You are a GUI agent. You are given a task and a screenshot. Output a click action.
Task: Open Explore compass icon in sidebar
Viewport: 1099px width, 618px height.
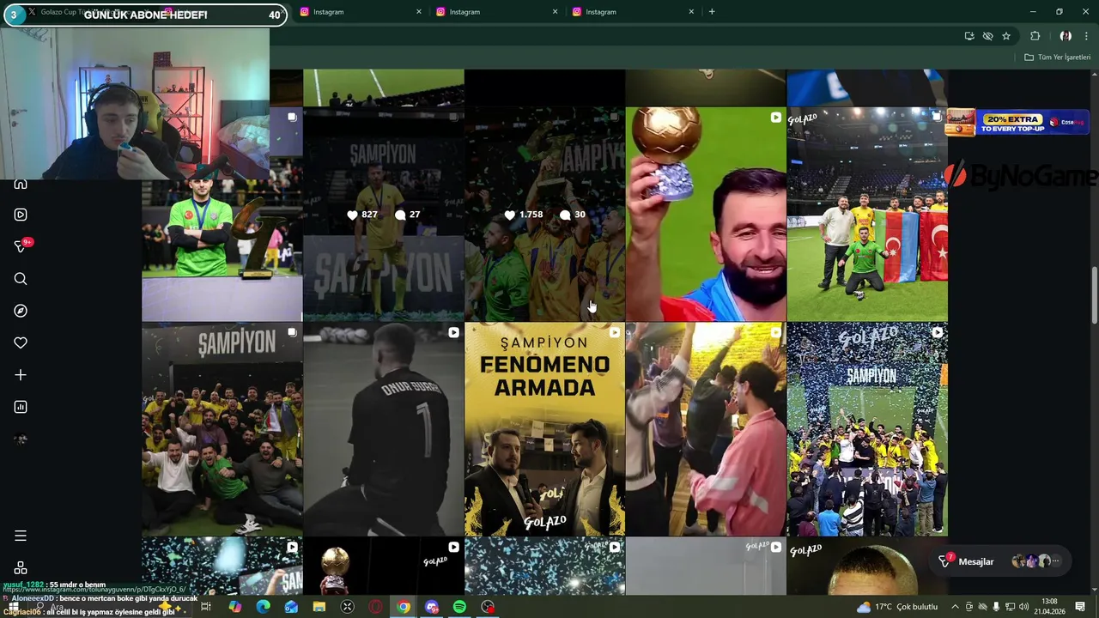(21, 311)
